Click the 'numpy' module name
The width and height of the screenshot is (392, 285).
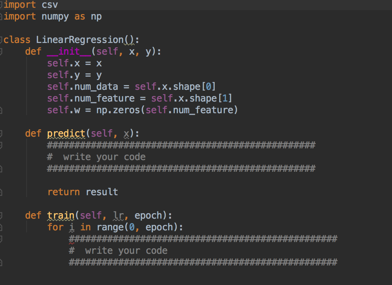tap(55, 17)
